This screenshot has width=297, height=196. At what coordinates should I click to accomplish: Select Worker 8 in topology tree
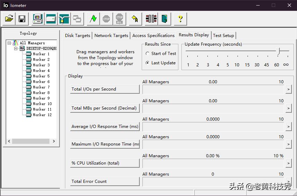coord(41,93)
